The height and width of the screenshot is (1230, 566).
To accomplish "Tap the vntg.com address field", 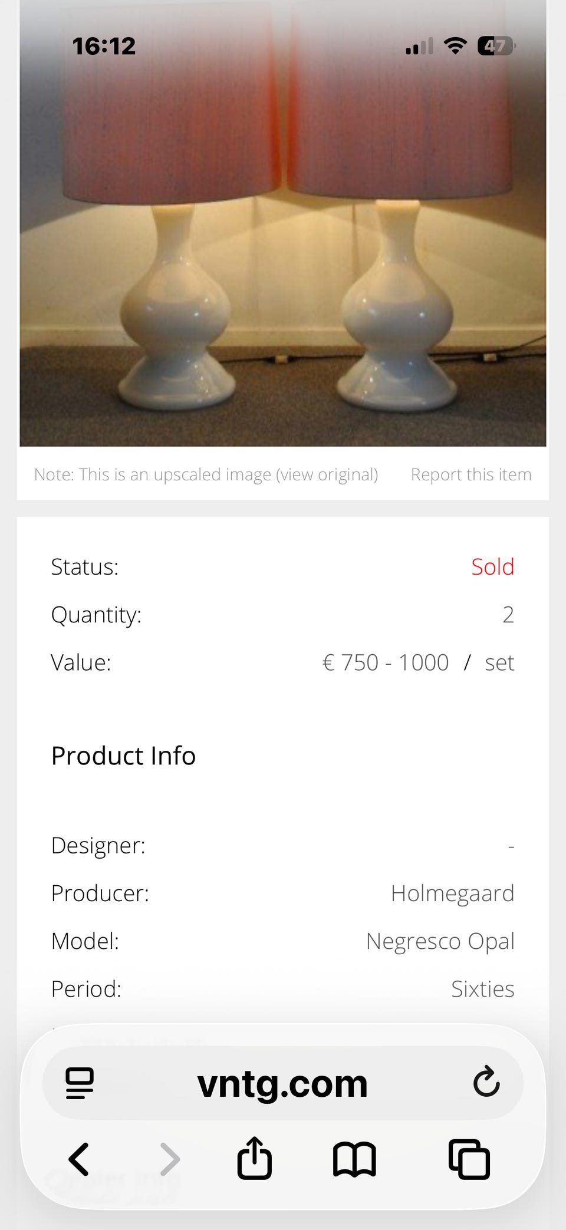I will pyautogui.click(x=282, y=1083).
